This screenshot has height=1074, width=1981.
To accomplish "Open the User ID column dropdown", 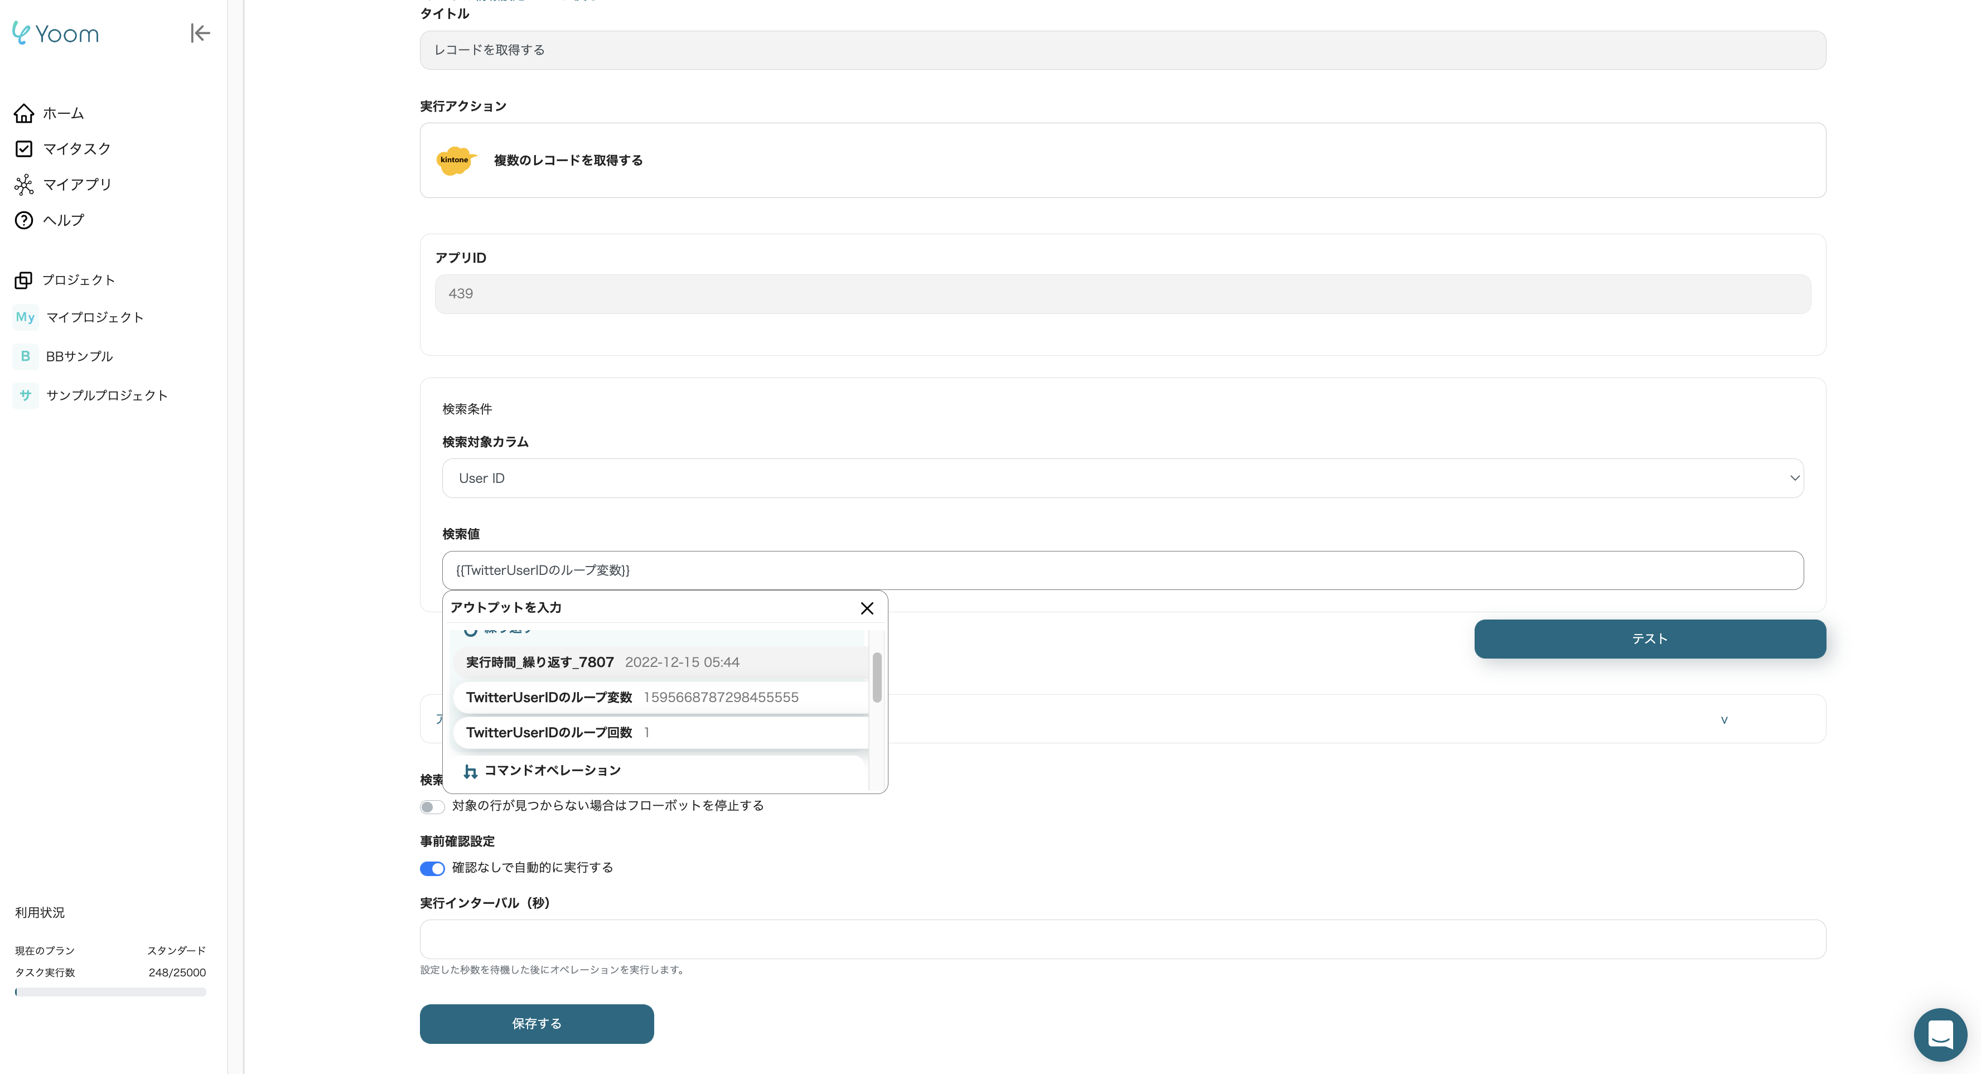I will coord(1122,478).
